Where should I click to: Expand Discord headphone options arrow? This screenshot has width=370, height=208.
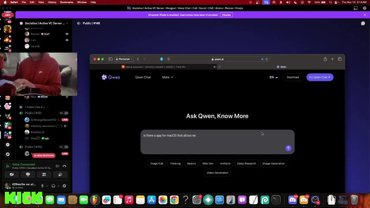click(58, 186)
